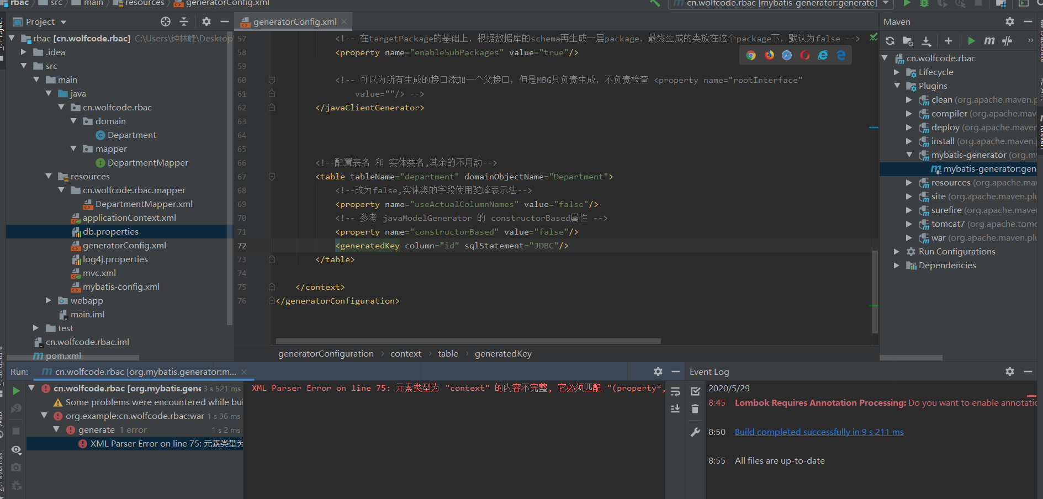Screen dimensions: 1043x499
Task: Open the Build completed successfully link
Action: 818,432
